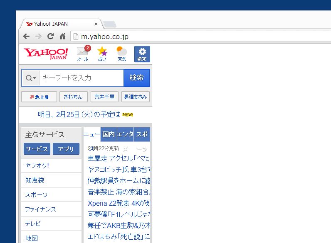This screenshot has height=243, width=331.
Task: Click the m.yahoo.co.jp address bar
Action: click(x=200, y=36)
